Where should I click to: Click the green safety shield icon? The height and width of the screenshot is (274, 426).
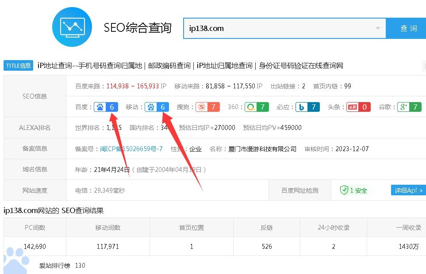coord(344,190)
